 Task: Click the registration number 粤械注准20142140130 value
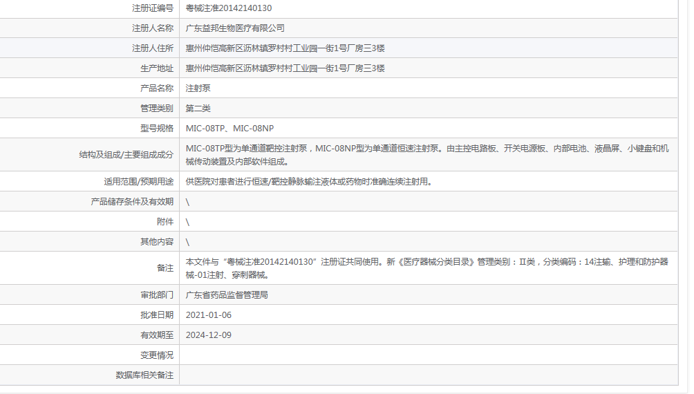click(229, 8)
